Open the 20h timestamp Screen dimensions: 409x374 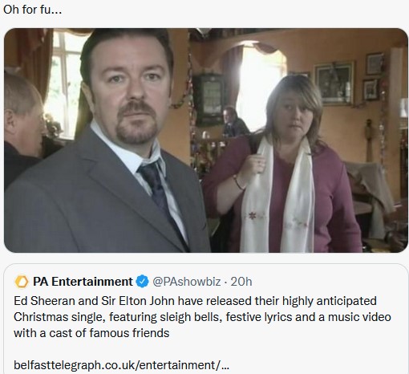coord(241,282)
